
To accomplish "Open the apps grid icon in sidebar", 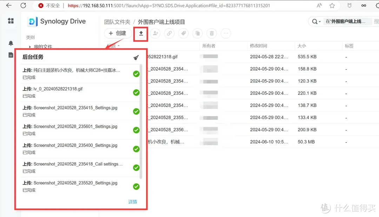I will (11, 21).
